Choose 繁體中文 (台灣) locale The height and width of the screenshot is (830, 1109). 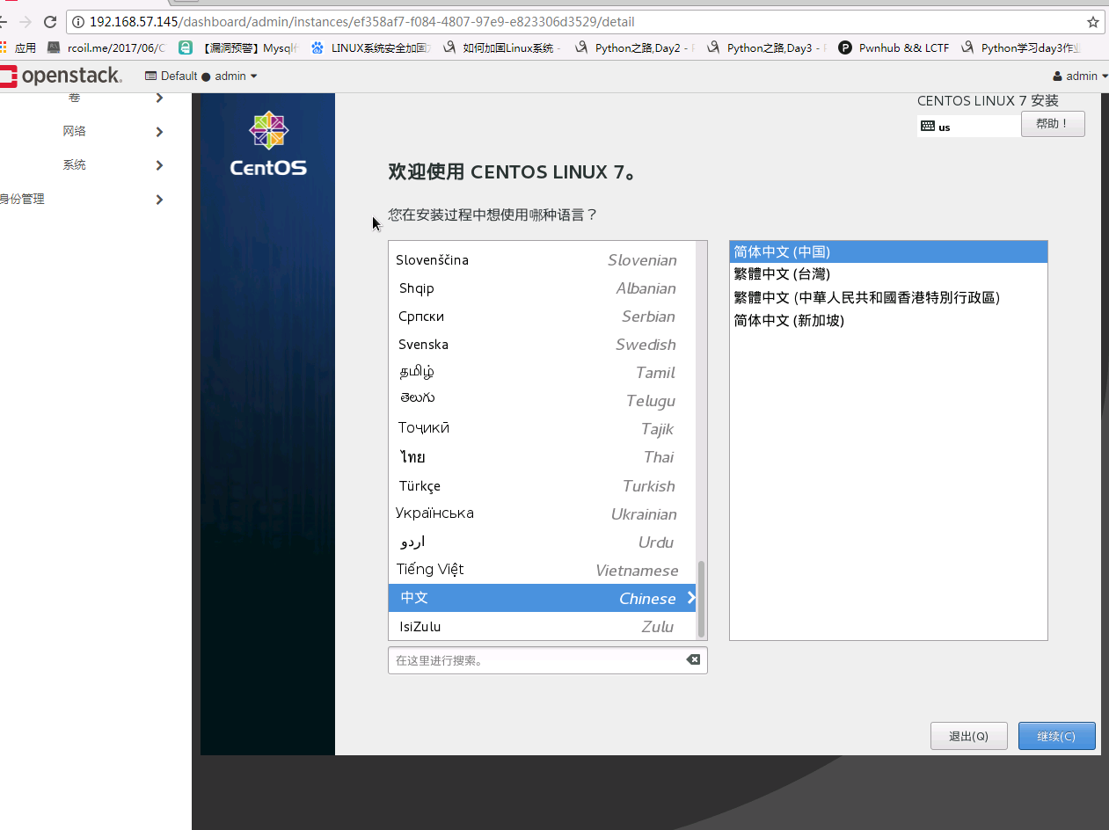(888, 275)
